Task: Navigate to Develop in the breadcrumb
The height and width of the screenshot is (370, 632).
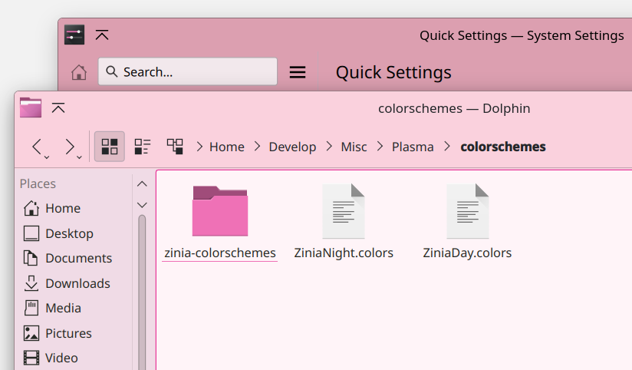Action: click(x=293, y=147)
